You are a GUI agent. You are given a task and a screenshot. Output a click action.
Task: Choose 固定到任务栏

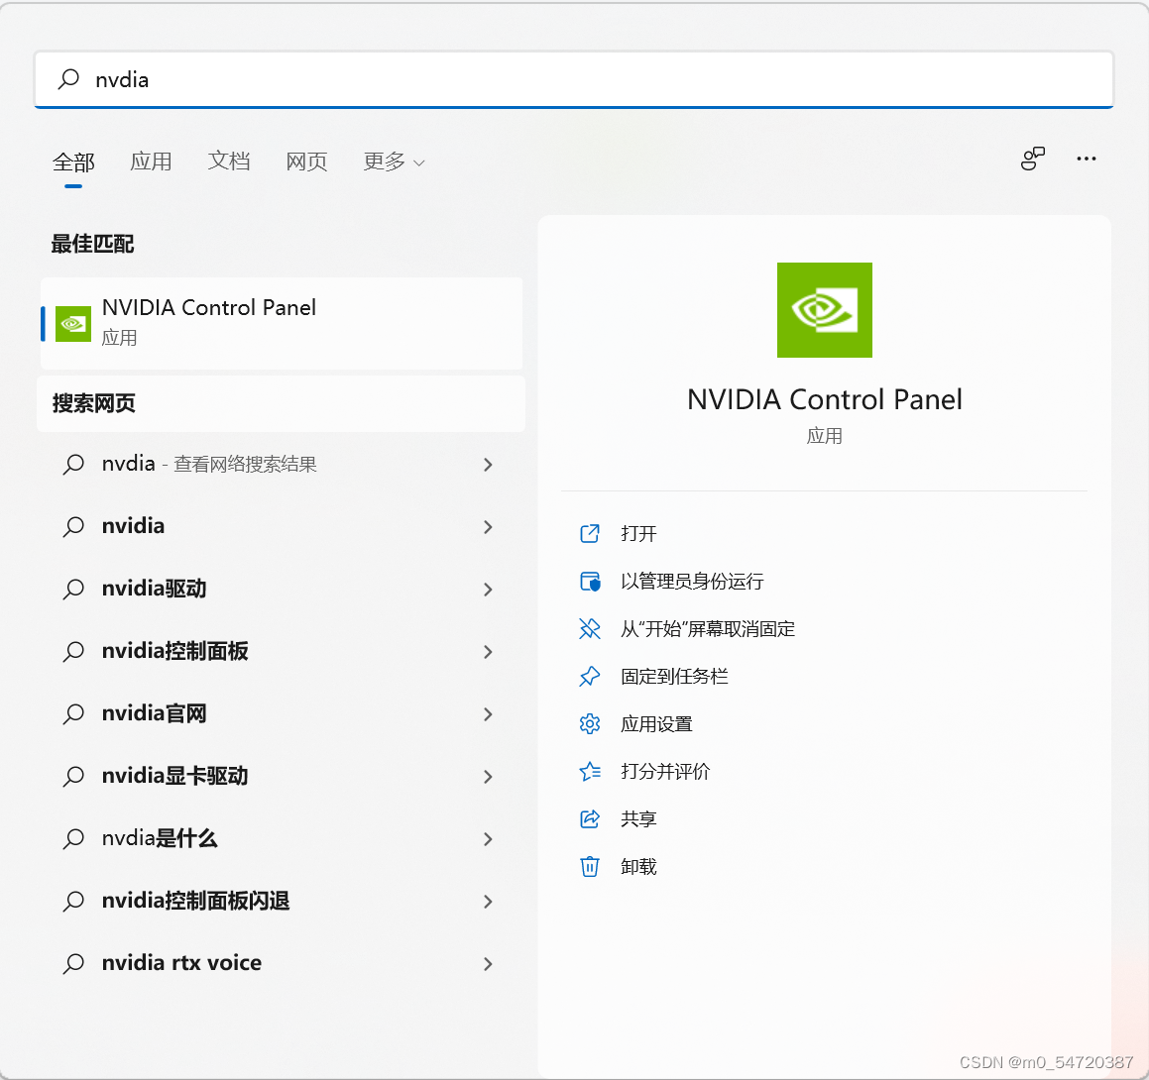pos(674,677)
